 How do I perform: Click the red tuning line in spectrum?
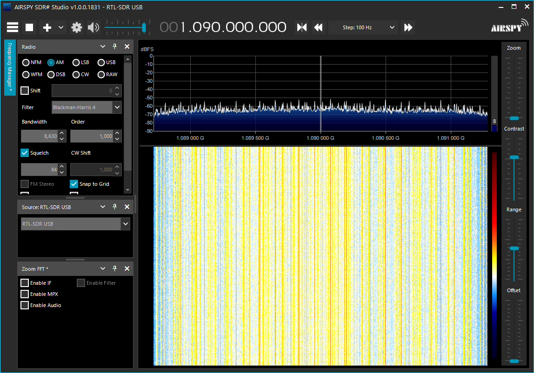click(320, 93)
